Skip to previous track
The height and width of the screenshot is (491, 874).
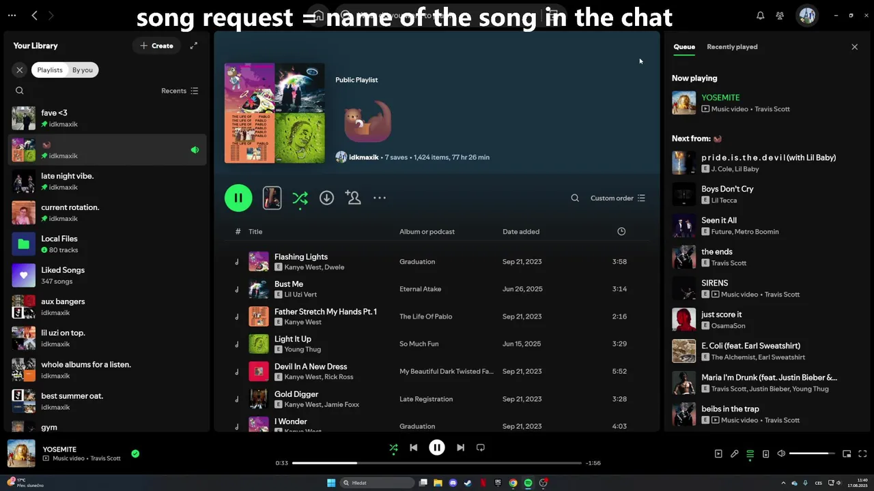tap(413, 447)
